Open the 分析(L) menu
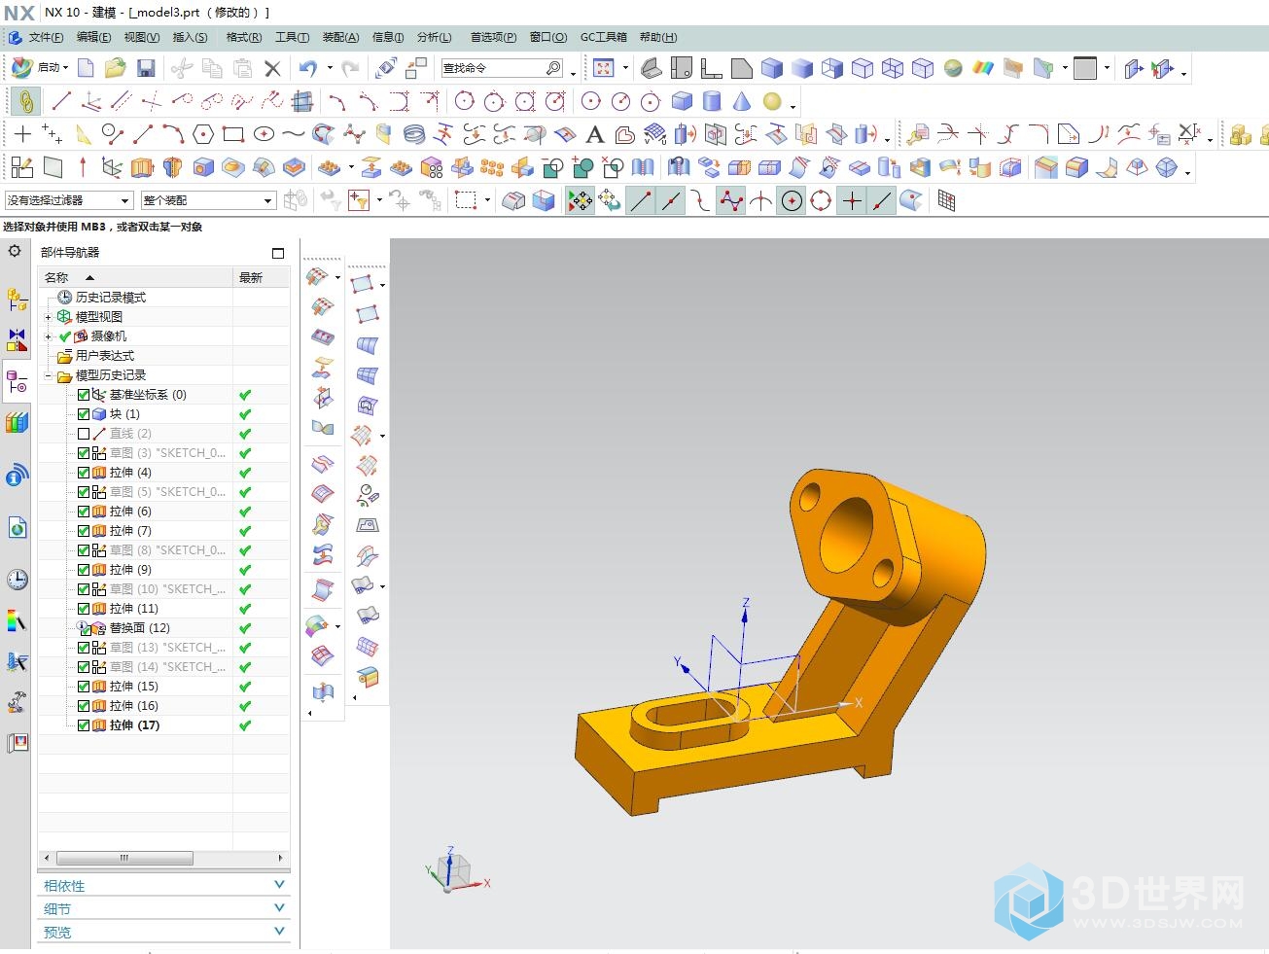This screenshot has width=1269, height=954. [434, 37]
